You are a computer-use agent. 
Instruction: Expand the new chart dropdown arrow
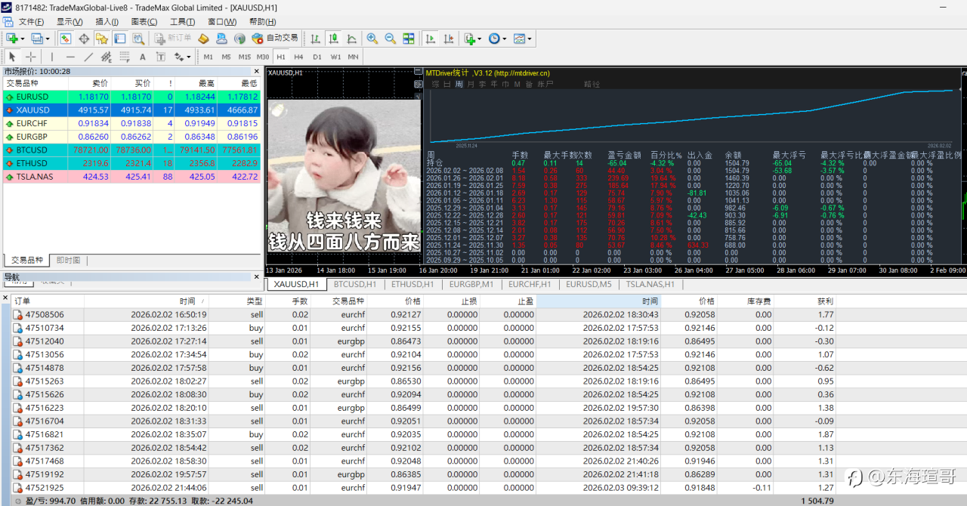23,39
